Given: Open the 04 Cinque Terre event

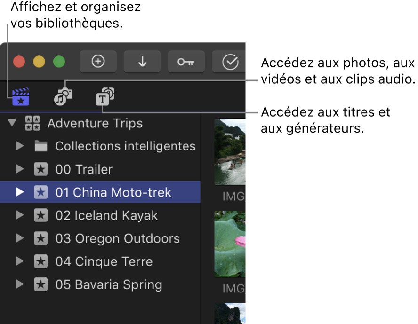Looking at the screenshot, I should click(x=104, y=261).
